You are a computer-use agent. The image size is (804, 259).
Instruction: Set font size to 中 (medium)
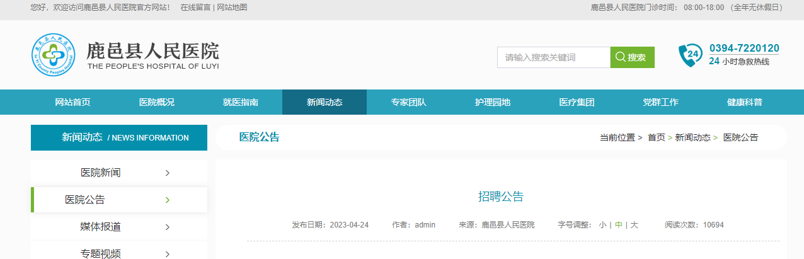point(619,225)
